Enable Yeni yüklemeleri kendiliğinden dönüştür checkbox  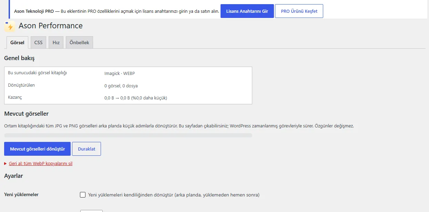point(83,195)
